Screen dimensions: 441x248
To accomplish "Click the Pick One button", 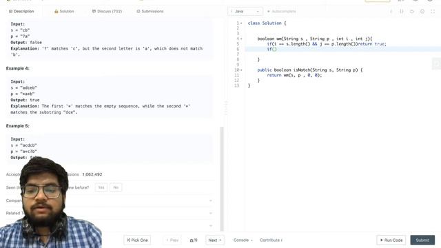I will 137,240.
